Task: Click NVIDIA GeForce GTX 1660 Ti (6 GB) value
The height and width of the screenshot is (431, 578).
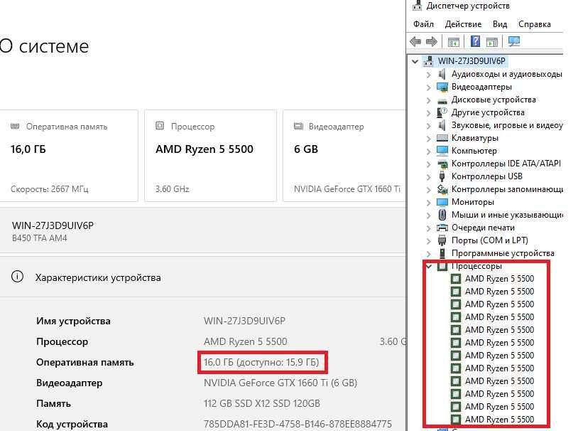Action: [280, 383]
